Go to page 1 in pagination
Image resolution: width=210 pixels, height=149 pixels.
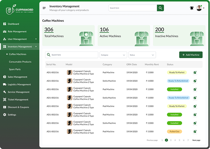[x=162, y=140]
